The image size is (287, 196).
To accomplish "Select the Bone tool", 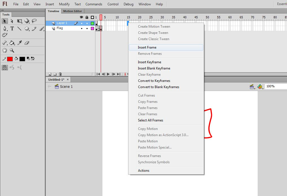I will pos(5,43).
